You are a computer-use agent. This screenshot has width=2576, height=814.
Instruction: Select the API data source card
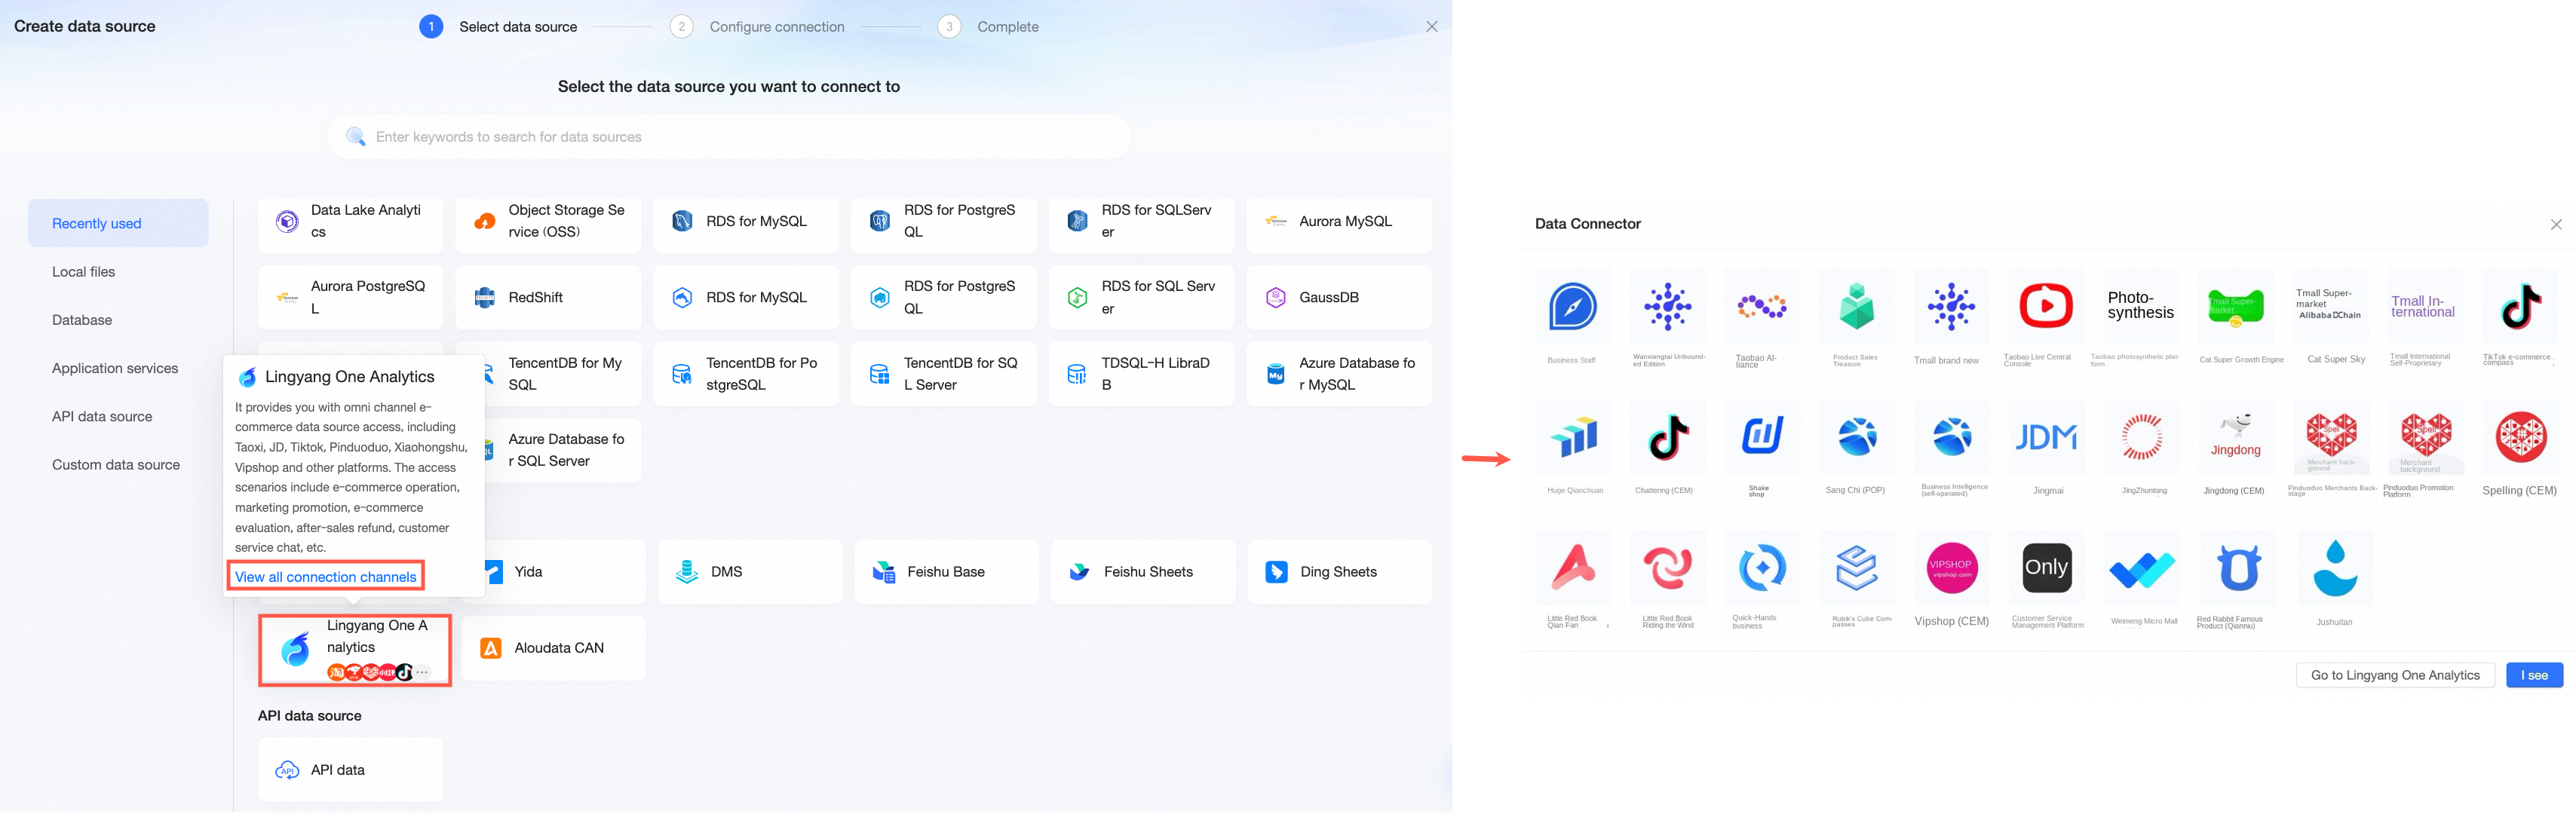(x=350, y=770)
